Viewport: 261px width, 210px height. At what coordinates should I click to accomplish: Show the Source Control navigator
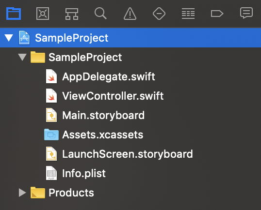coord(43,14)
